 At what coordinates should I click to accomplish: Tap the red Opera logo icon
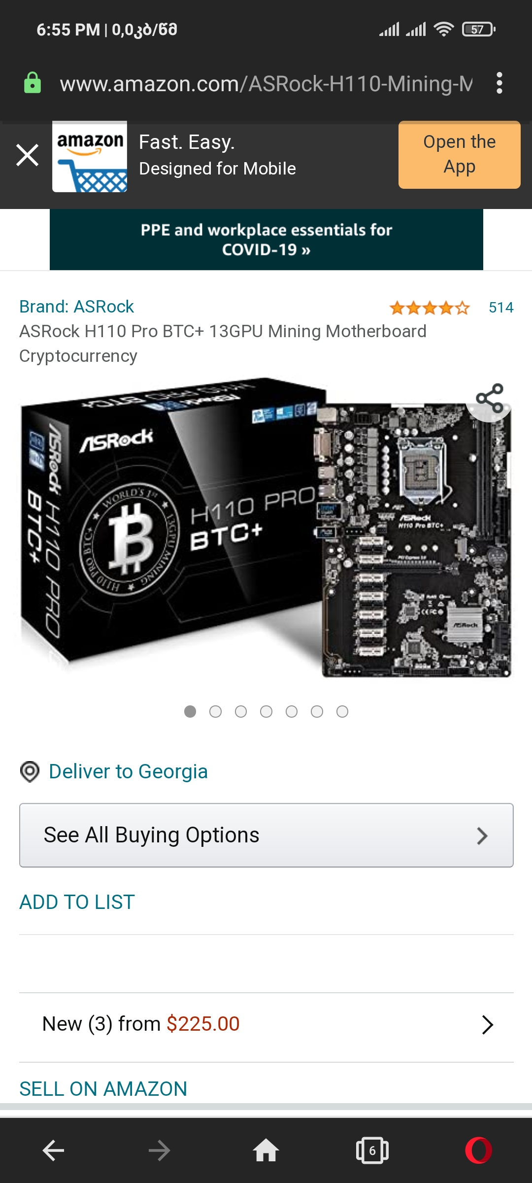click(479, 1151)
